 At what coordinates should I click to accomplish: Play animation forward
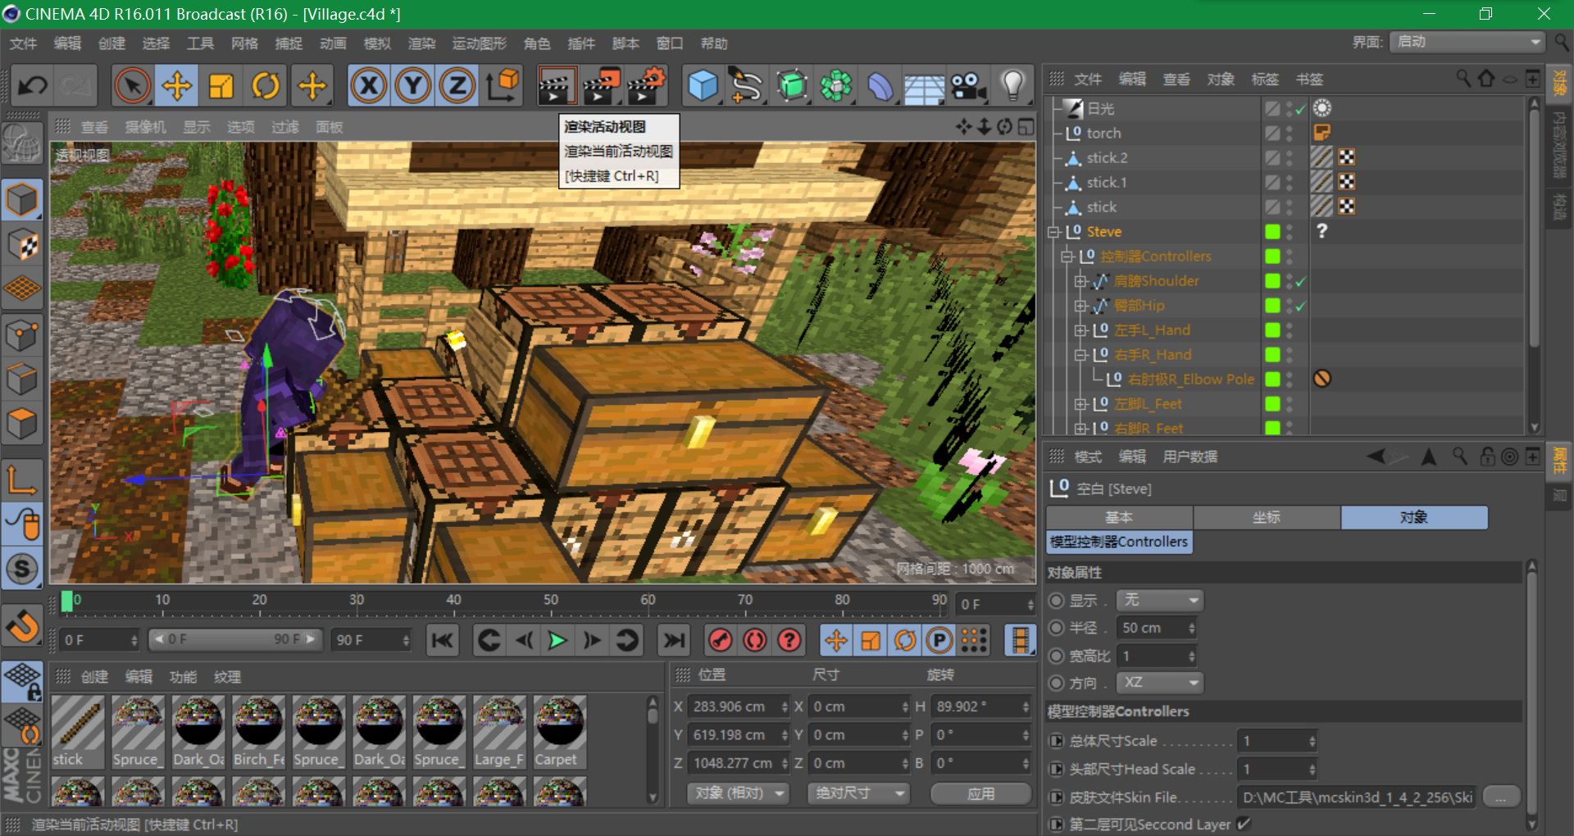tap(557, 640)
